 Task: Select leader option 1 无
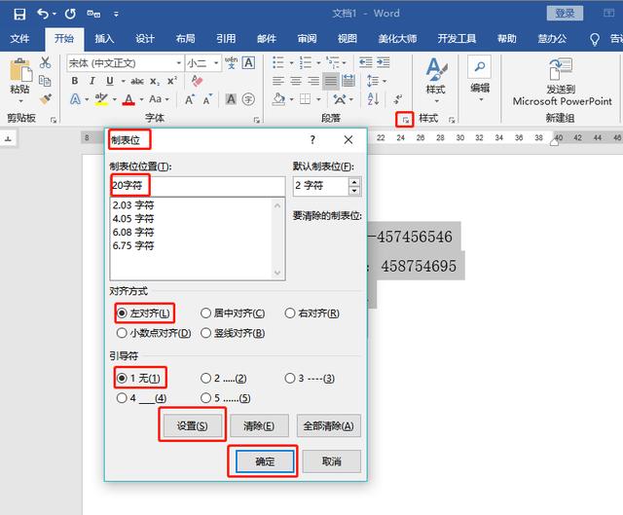tap(139, 378)
